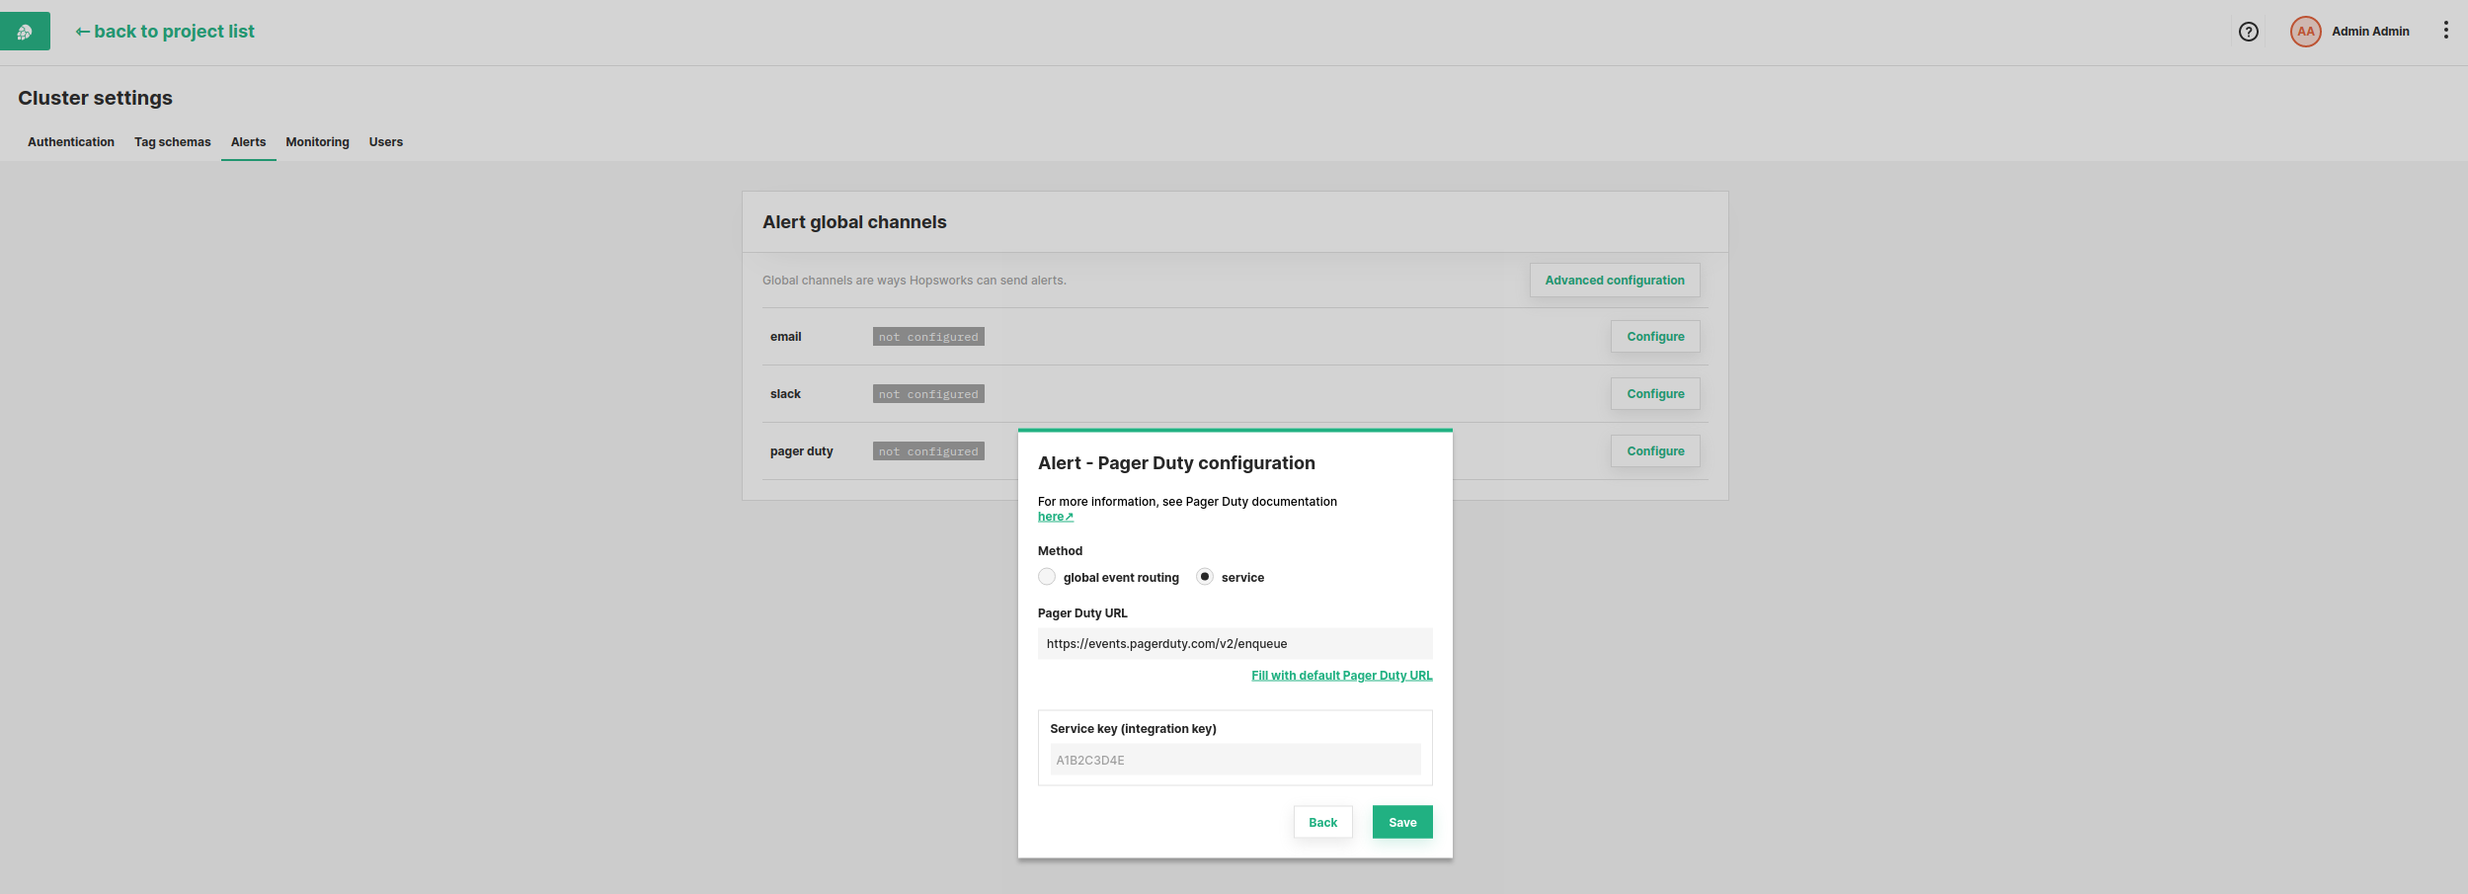The image size is (2468, 894).
Task: Click the AA Admin Admin avatar
Action: [x=2306, y=31]
